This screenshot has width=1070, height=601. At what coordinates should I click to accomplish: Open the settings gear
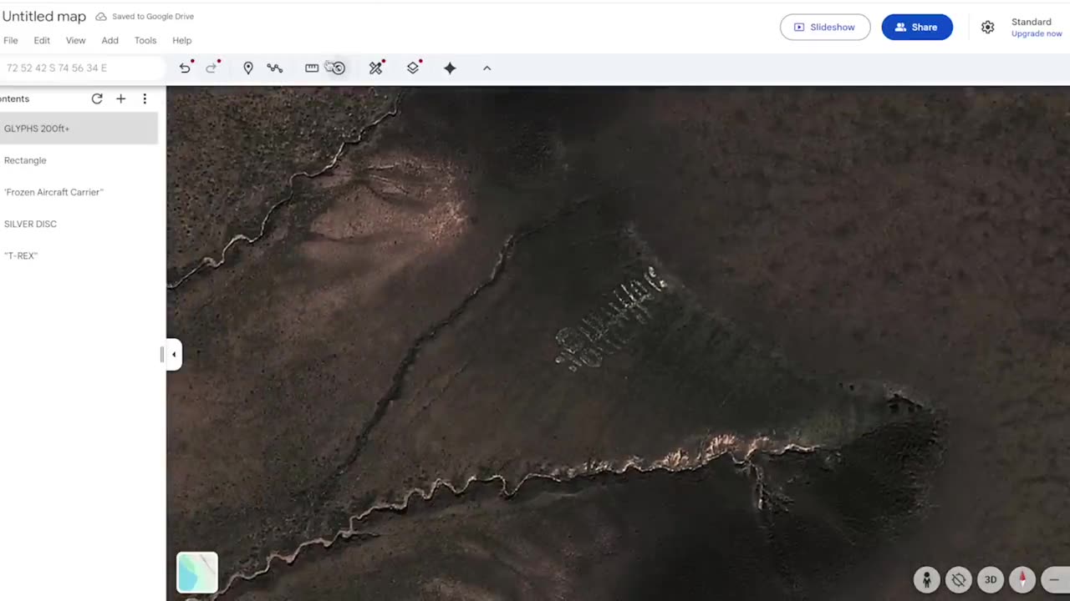[987, 28]
